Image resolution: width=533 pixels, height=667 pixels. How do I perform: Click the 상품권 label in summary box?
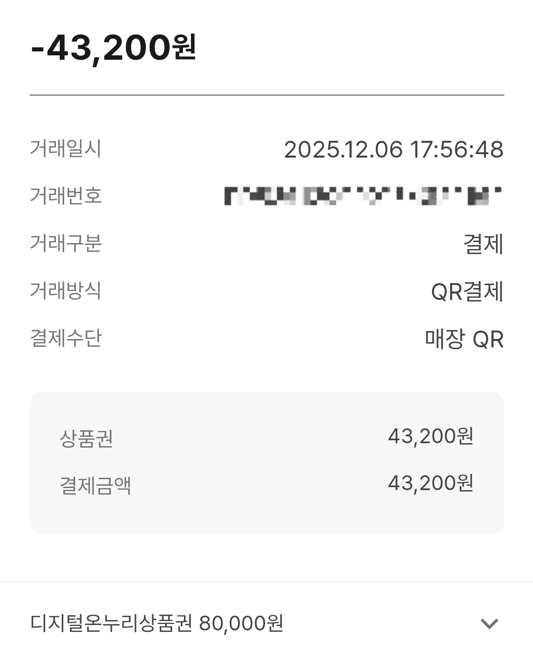click(87, 438)
